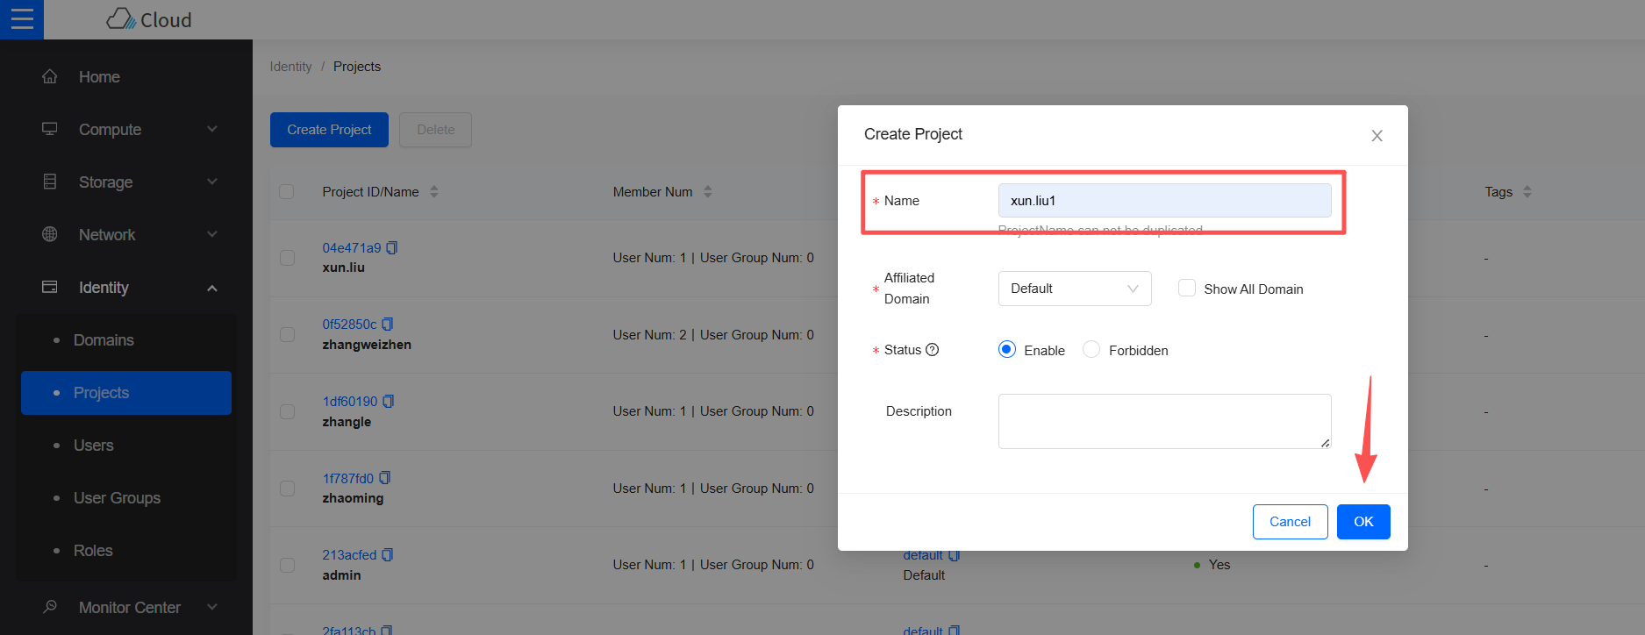This screenshot has width=1645, height=635.
Task: Click the Create Project button
Action: coord(329,130)
